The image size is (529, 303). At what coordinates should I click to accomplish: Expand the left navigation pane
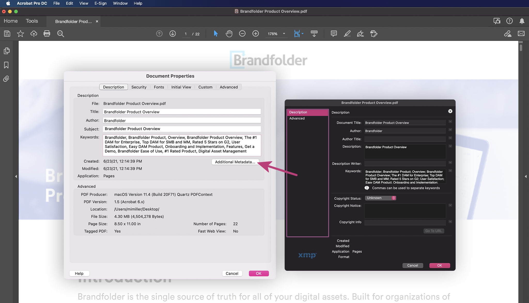[16, 176]
